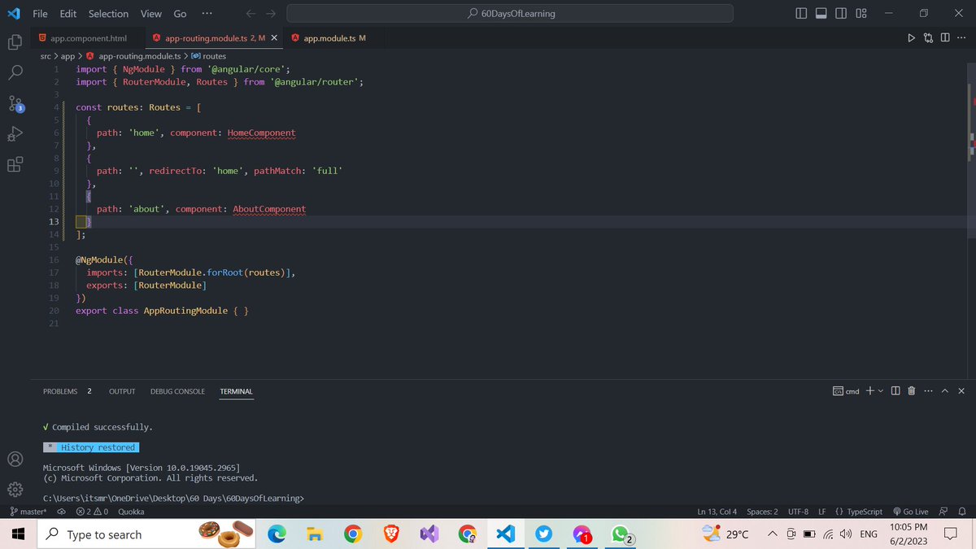Open the terminal launch profile dropdown
Image resolution: width=976 pixels, height=549 pixels.
880,390
